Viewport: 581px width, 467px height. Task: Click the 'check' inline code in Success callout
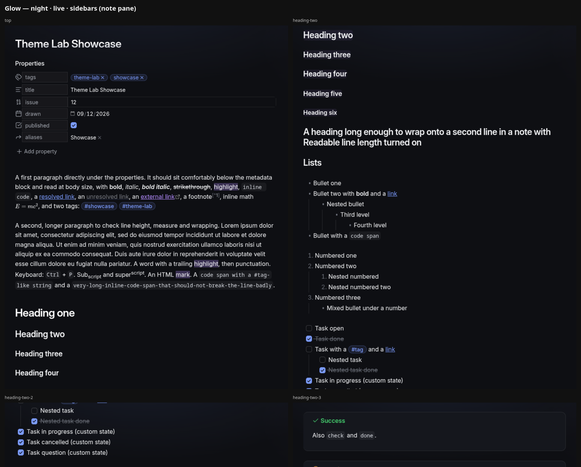tap(336, 435)
